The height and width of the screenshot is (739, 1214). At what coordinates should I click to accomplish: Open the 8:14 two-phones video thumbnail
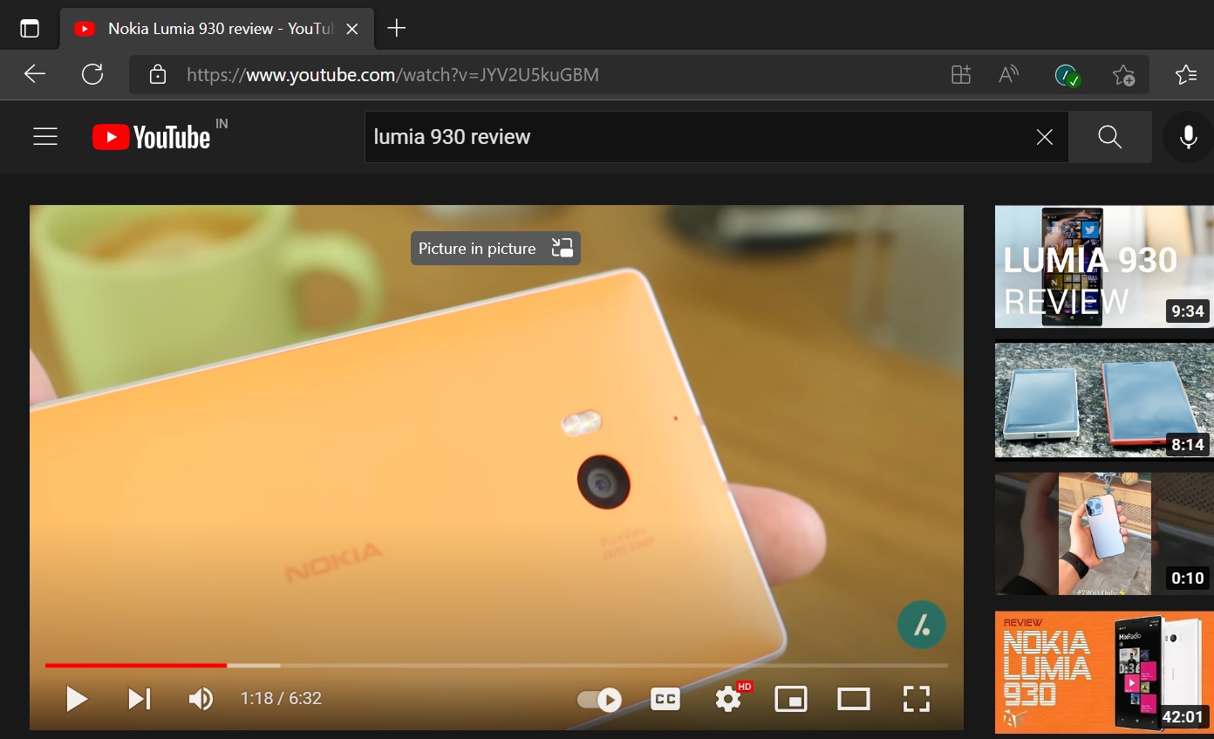click(1104, 400)
